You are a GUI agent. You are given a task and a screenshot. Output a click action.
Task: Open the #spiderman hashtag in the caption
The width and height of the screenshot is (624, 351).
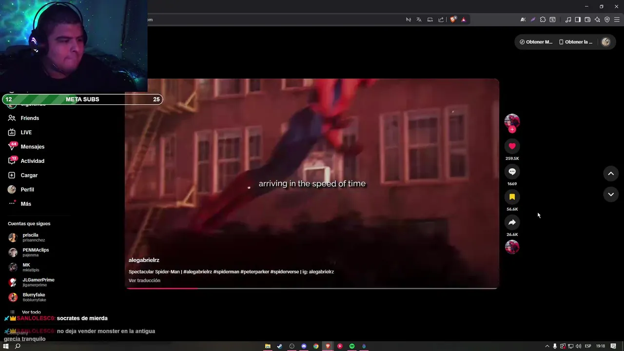226,272
